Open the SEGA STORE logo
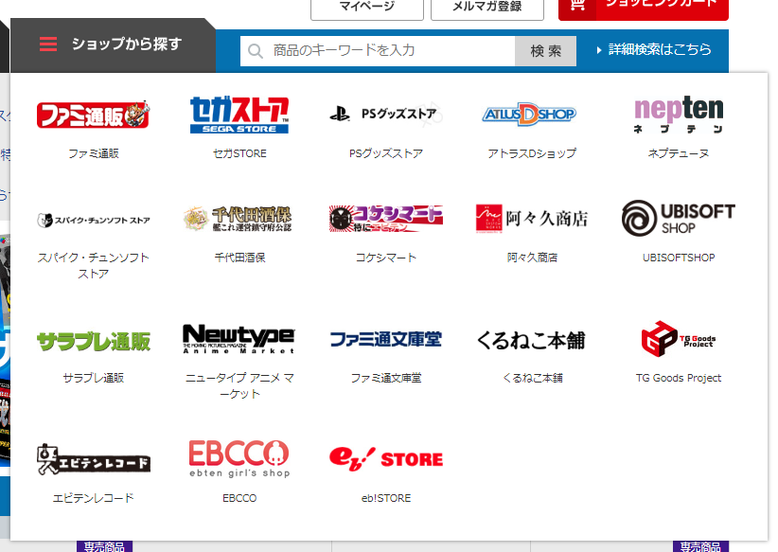Viewport: 778px width, 552px height. 239,115
